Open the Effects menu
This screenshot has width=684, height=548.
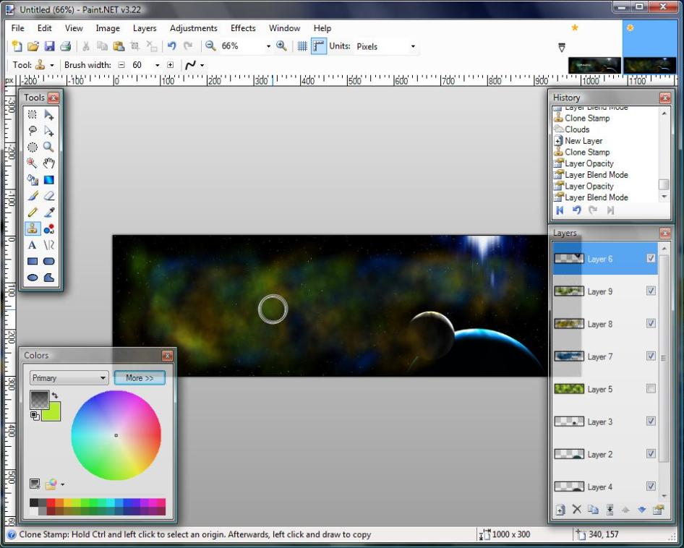[243, 28]
